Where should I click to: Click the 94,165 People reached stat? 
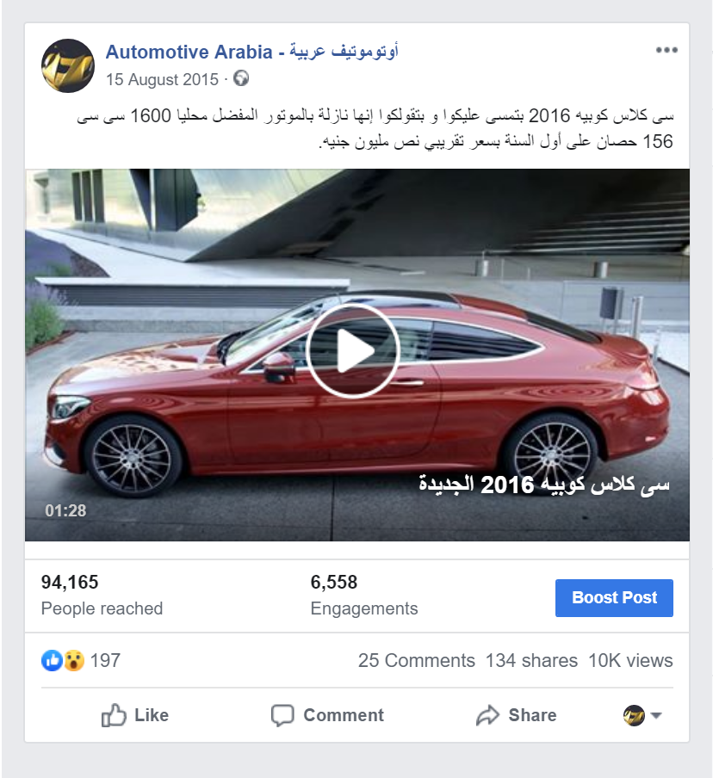102,595
